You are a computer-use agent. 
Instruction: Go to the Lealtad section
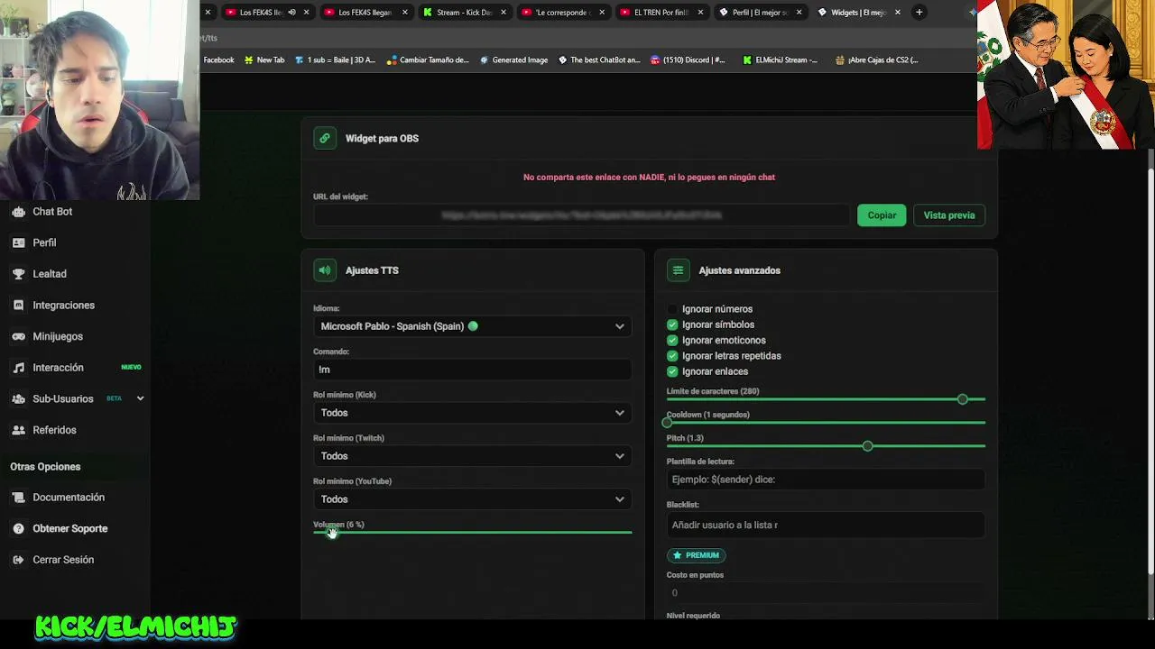pos(50,274)
